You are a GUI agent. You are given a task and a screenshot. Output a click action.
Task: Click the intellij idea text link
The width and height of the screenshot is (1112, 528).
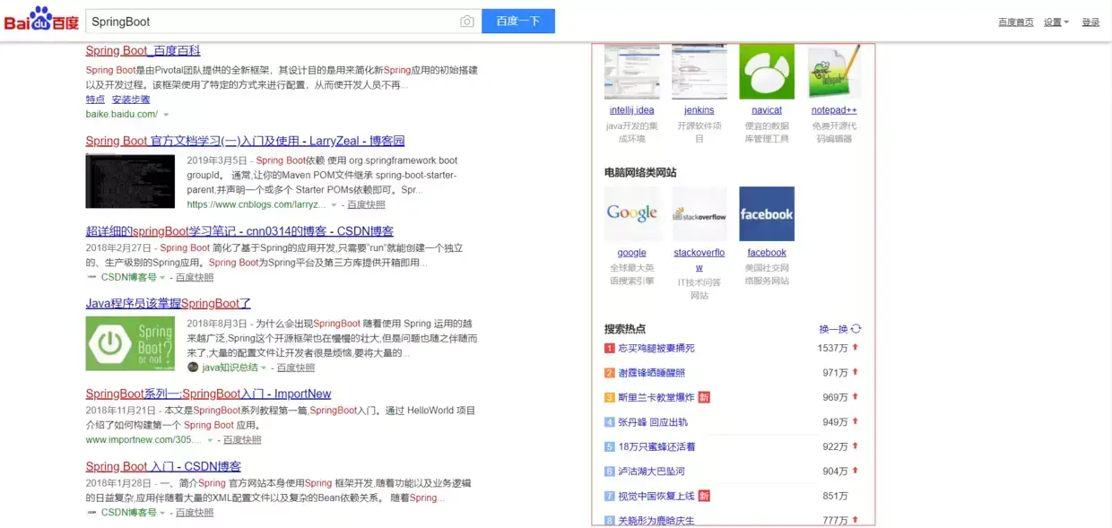pyautogui.click(x=631, y=110)
